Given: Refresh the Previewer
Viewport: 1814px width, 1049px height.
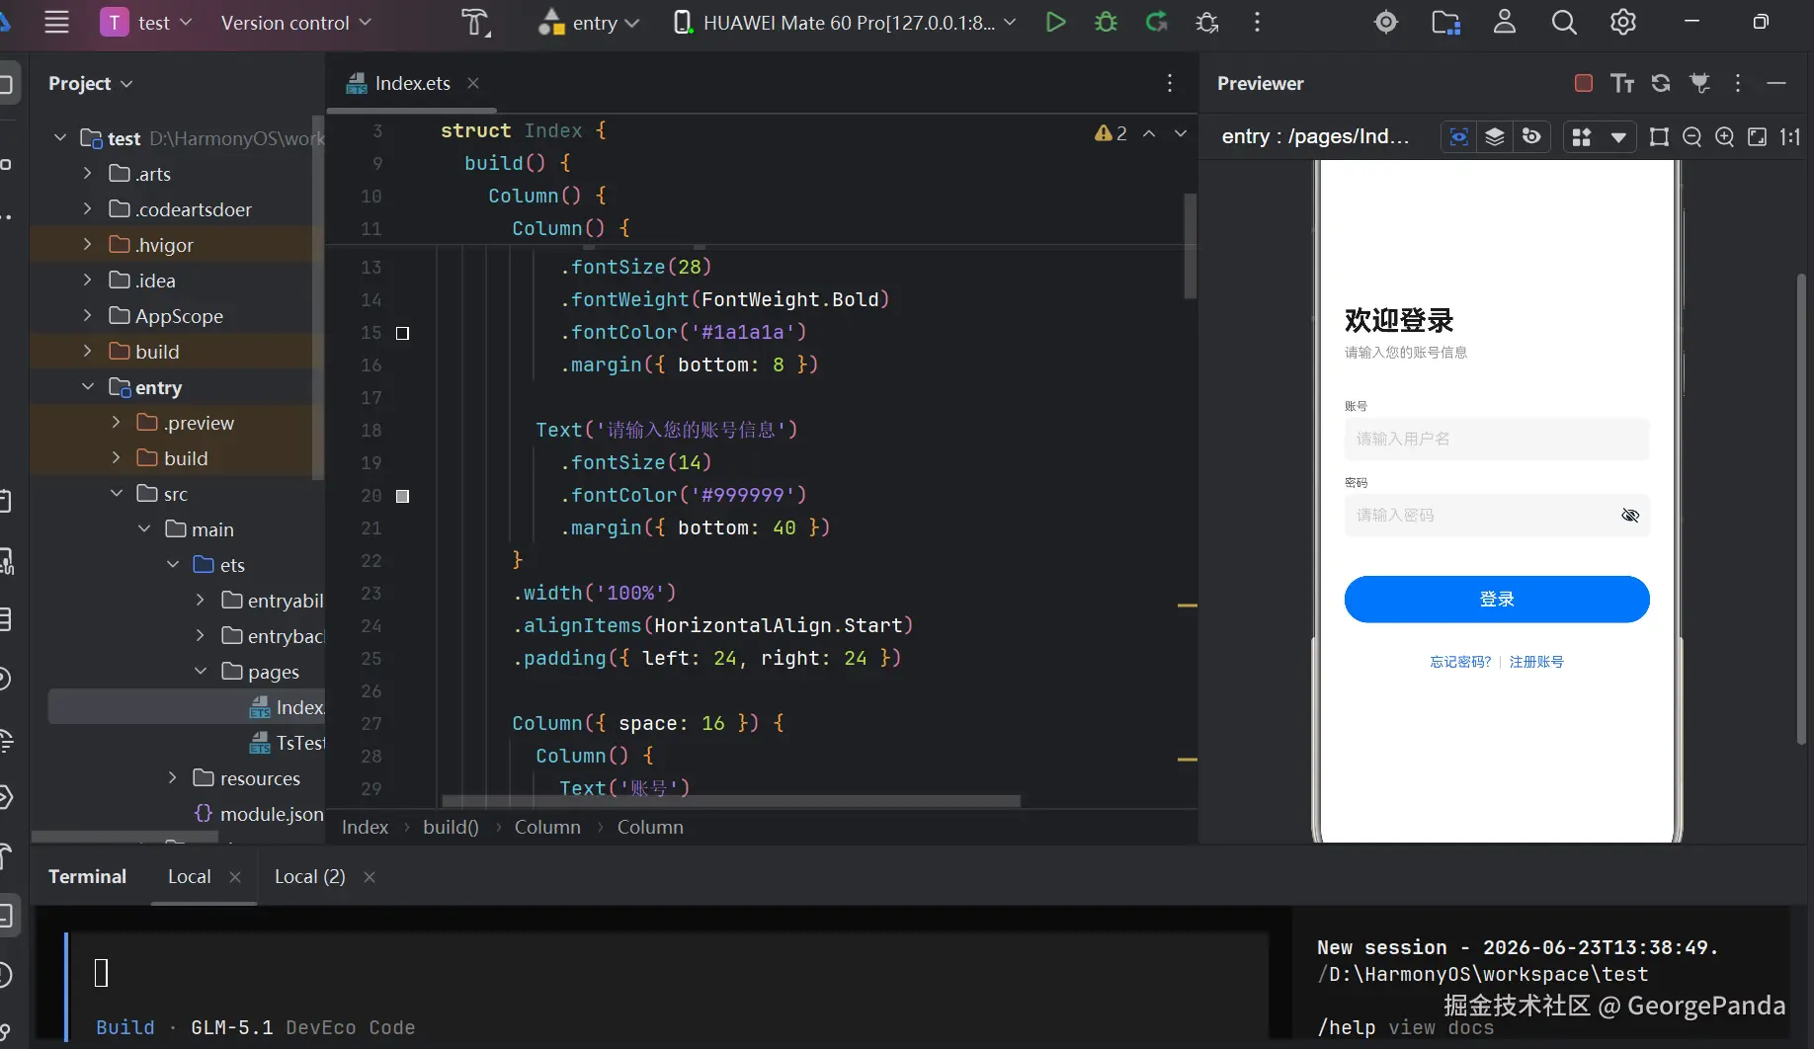Looking at the screenshot, I should (x=1661, y=83).
